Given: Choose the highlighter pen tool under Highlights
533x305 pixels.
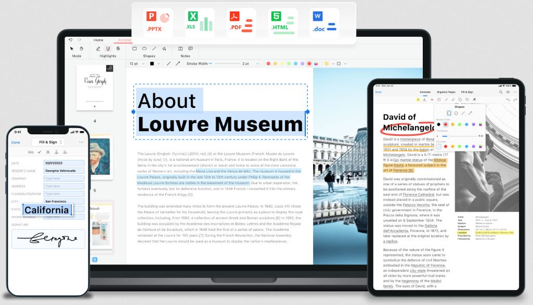Looking at the screenshot, I should 98,49.
